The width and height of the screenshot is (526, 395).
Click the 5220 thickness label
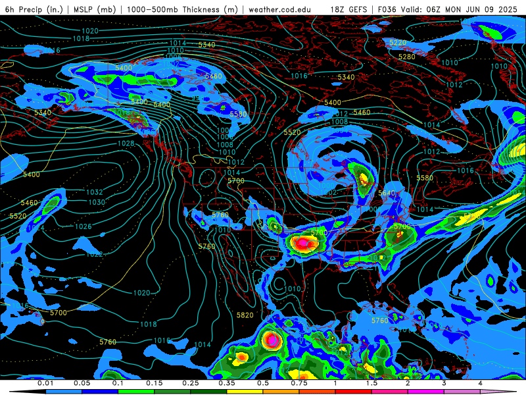[x=398, y=43]
